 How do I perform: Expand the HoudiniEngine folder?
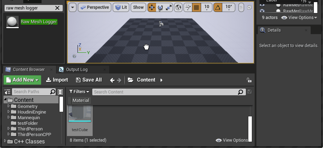9,112
